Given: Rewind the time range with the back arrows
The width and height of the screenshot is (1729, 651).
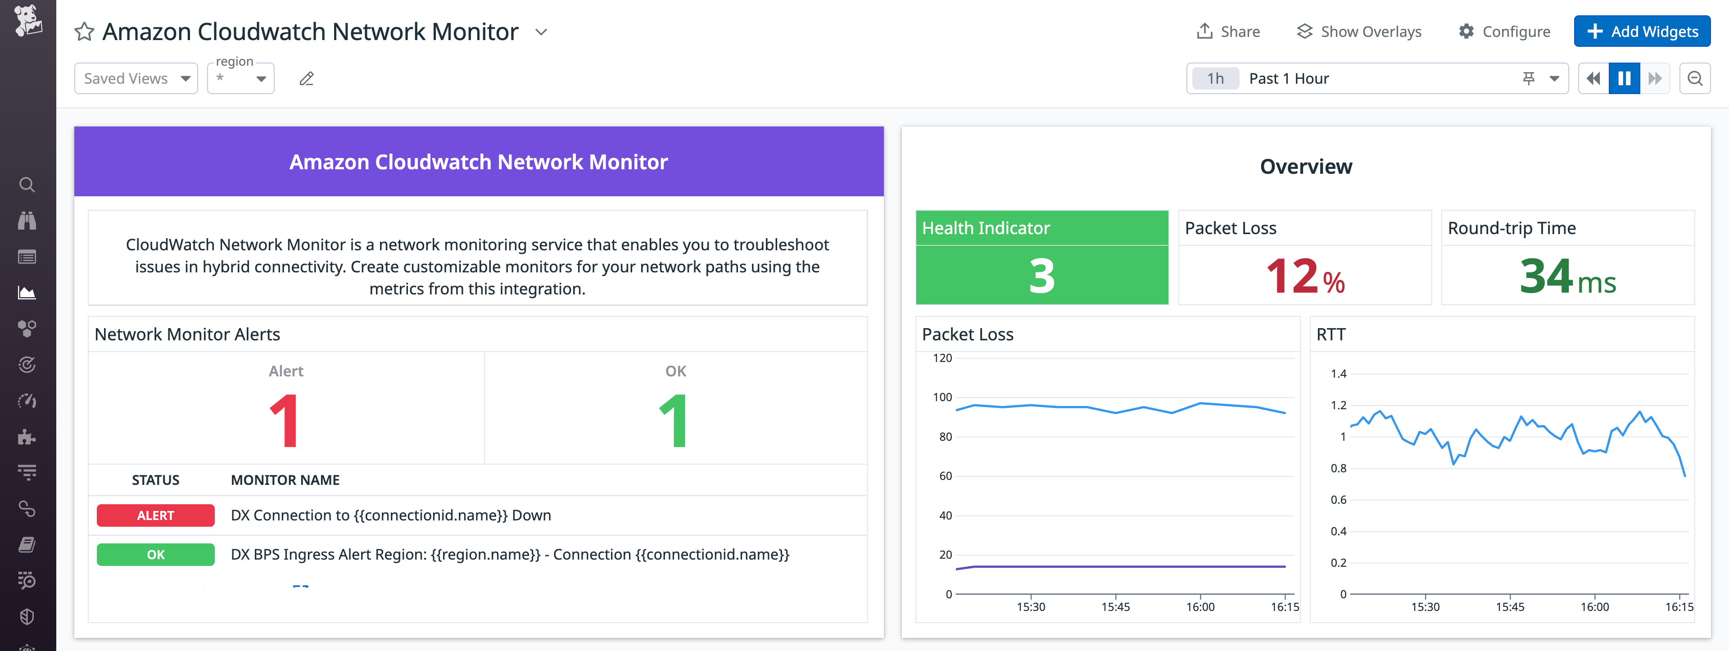Looking at the screenshot, I should pos(1593,78).
